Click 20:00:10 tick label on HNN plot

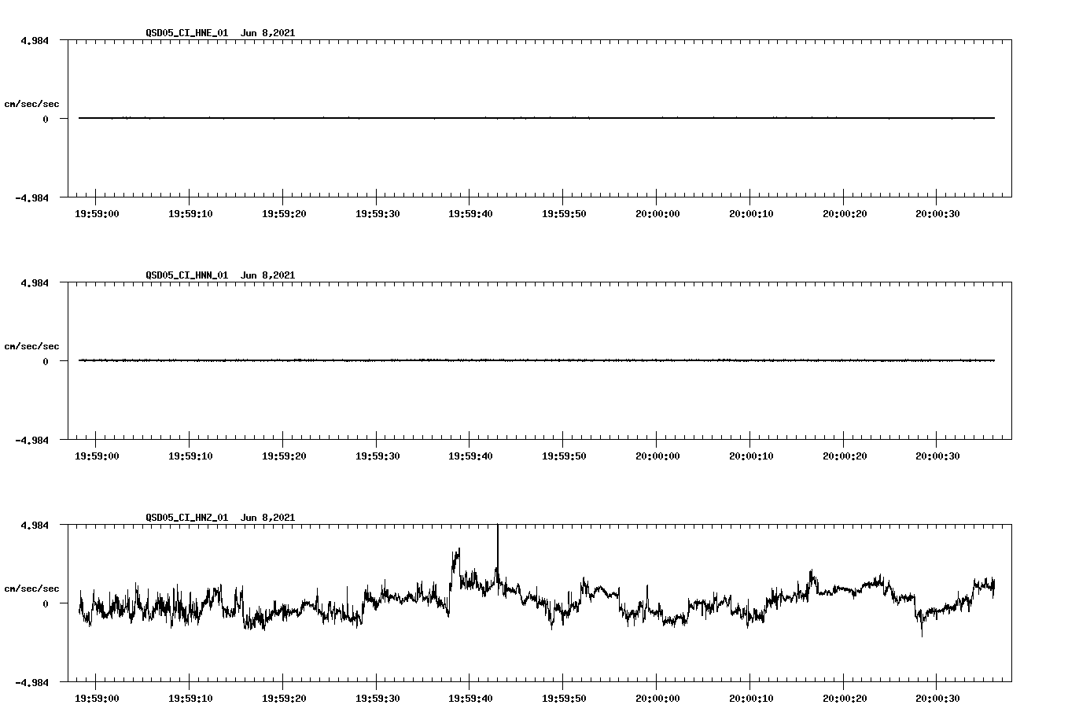click(x=751, y=456)
